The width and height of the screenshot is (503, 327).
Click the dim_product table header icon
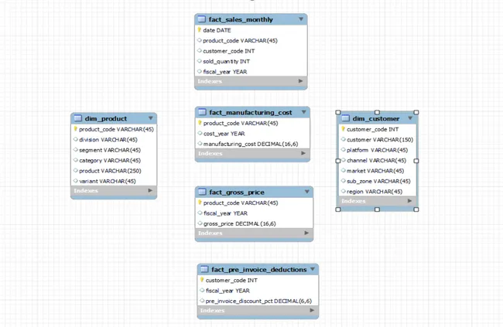(77, 118)
